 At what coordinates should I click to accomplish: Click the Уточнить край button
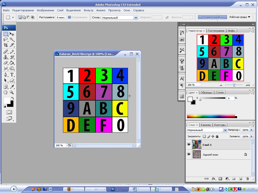pos(212,17)
